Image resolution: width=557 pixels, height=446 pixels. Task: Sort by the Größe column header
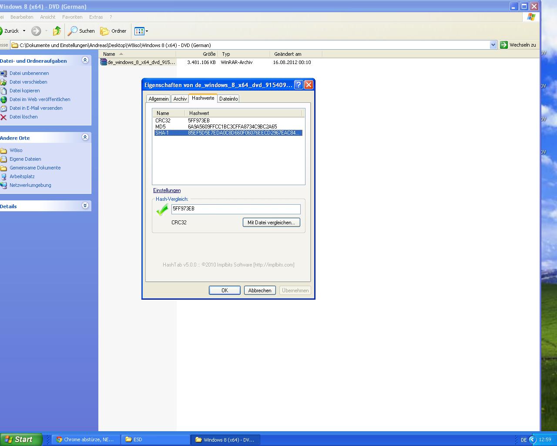(x=197, y=54)
